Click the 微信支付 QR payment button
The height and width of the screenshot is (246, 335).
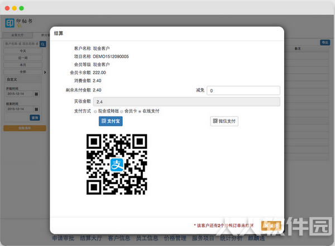click(224, 121)
